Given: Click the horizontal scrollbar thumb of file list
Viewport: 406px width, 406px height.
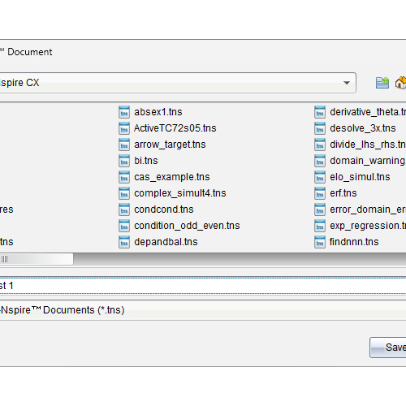Looking at the screenshot, I should (x=37, y=259).
